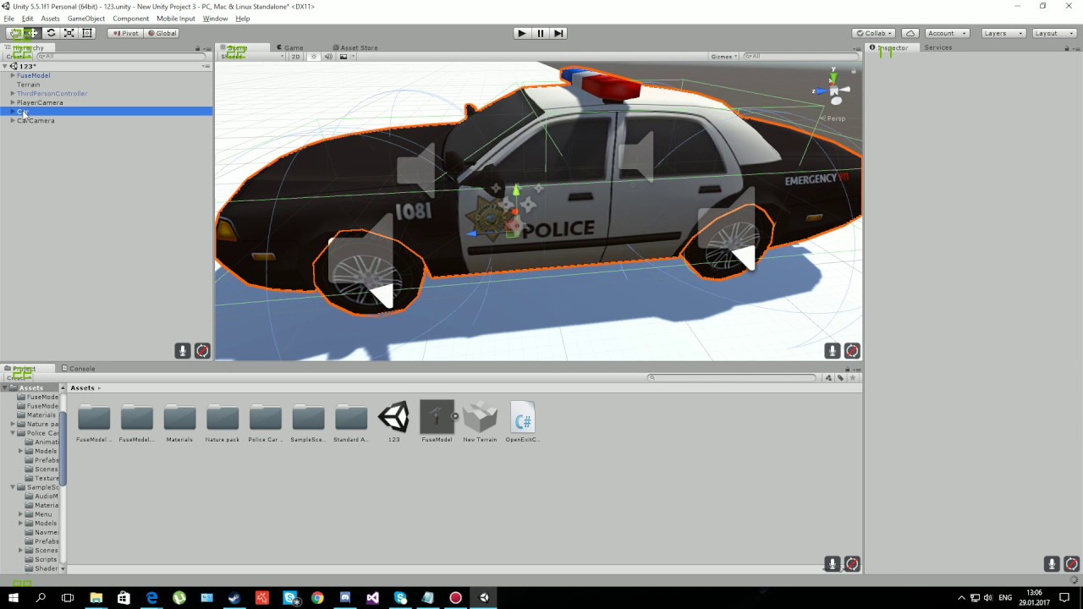Toggle the Pivot handle position button
This screenshot has height=609, width=1083.
click(x=125, y=33)
